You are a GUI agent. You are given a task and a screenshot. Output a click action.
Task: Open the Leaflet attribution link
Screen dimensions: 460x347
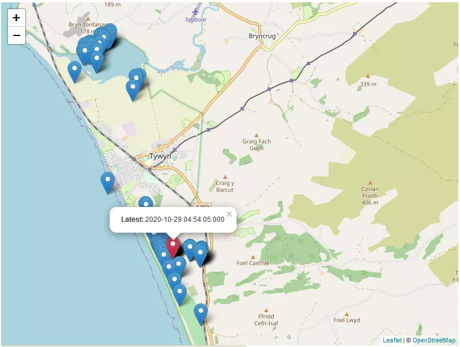(x=392, y=340)
